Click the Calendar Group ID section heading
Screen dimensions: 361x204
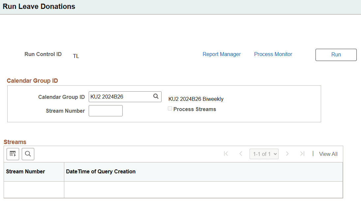click(32, 81)
